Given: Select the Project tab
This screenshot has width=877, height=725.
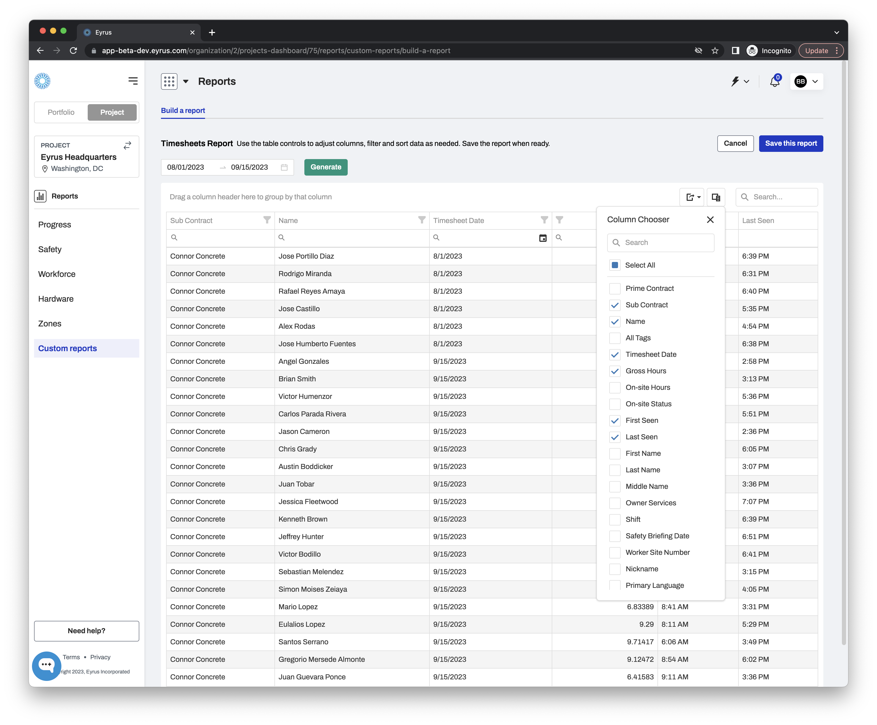Looking at the screenshot, I should (x=112, y=112).
